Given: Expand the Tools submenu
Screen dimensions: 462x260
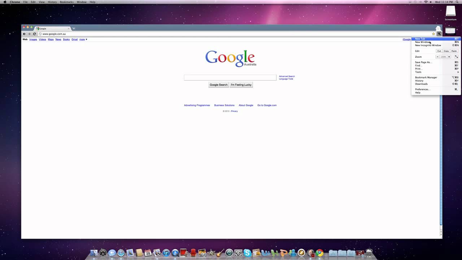Looking at the screenshot, I should pyautogui.click(x=436, y=72).
